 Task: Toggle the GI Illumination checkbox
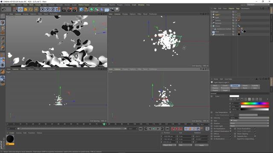pyautogui.click(x=230, y=139)
